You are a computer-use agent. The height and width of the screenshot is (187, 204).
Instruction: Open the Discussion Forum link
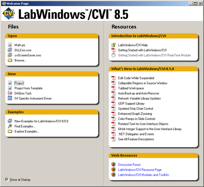[129, 165]
